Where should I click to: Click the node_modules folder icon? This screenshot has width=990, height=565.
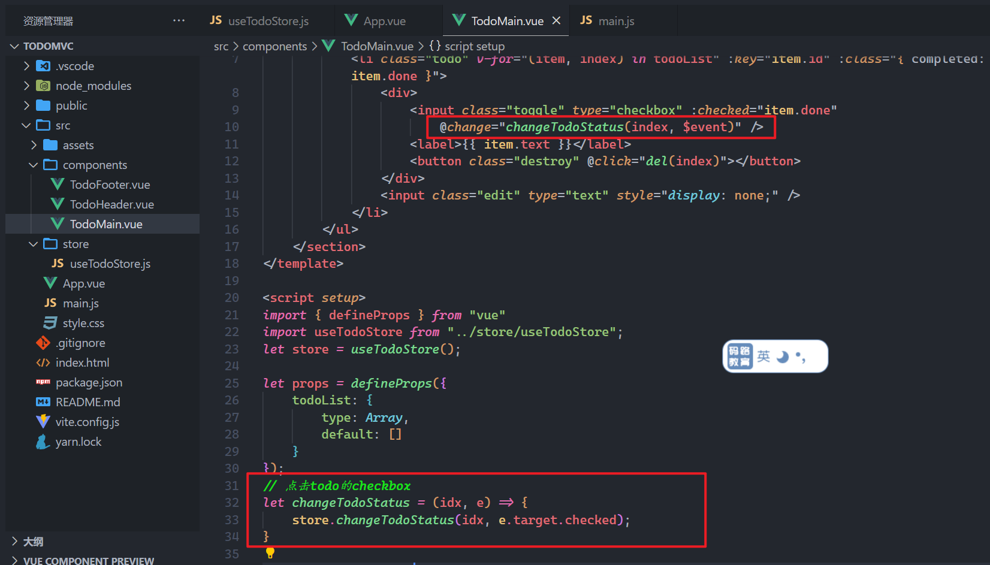tap(43, 86)
